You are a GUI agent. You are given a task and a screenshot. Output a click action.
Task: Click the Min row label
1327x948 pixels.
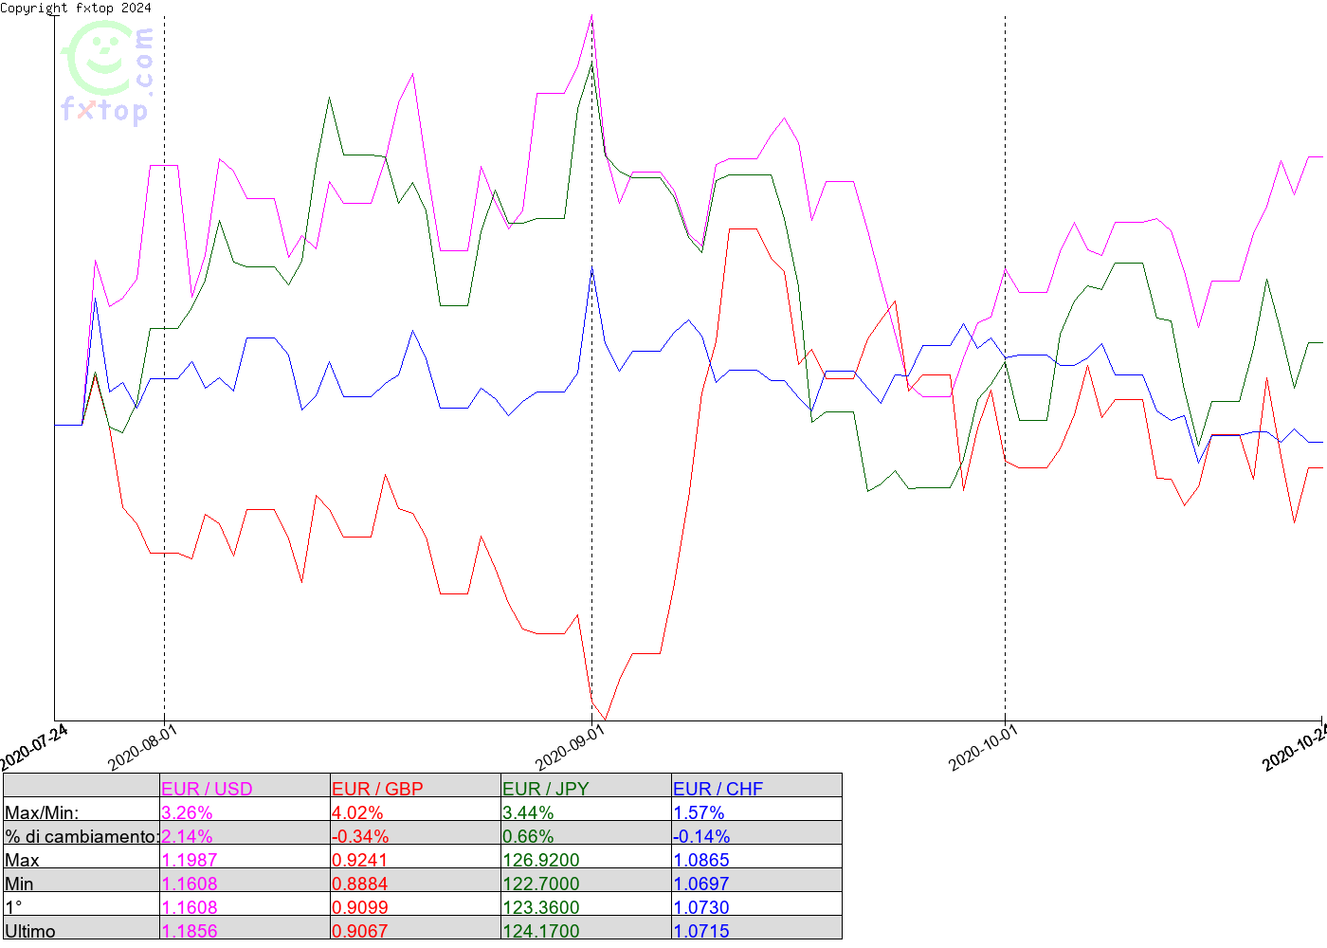pos(19,884)
